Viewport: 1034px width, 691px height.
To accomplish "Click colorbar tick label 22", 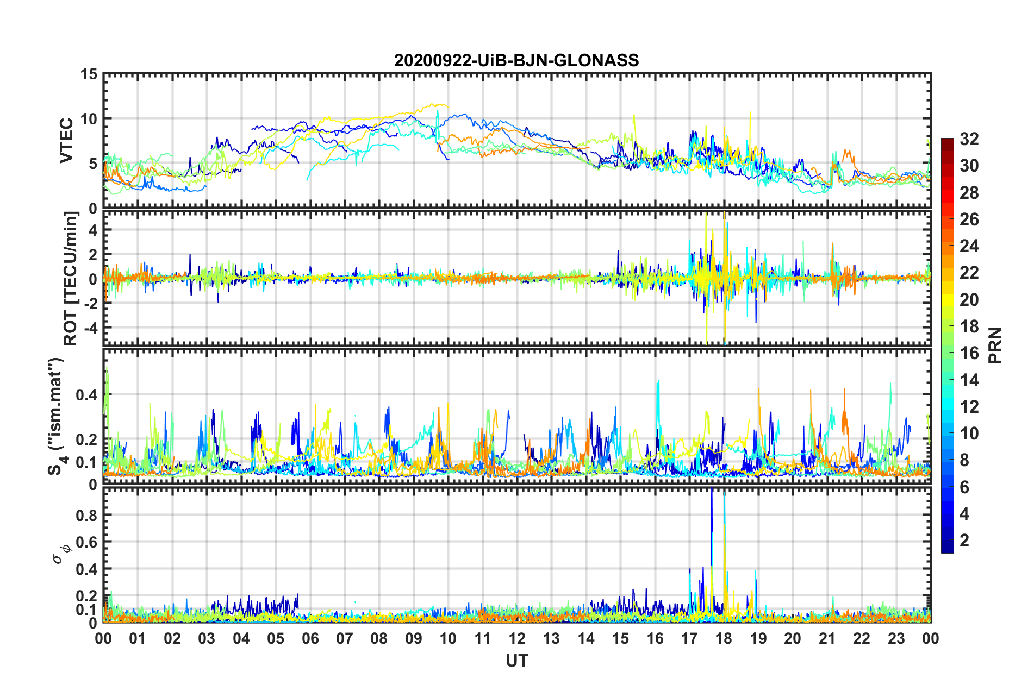I will (969, 273).
